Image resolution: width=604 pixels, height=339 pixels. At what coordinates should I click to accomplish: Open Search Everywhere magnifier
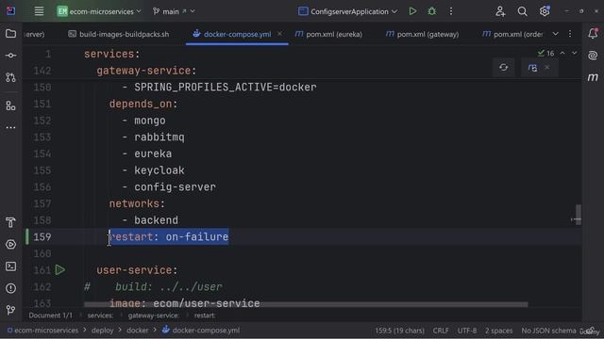[522, 11]
